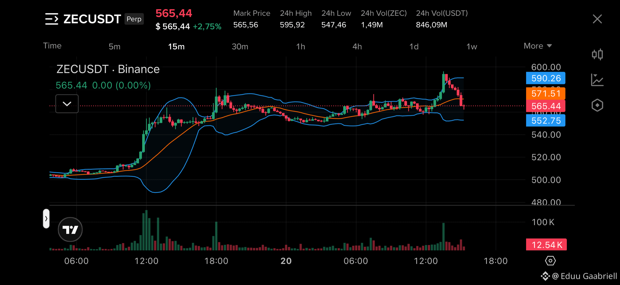Viewport: 620px width, 285px height.
Task: Click the ZECUSDT · Binance chart title
Action: tap(108, 69)
